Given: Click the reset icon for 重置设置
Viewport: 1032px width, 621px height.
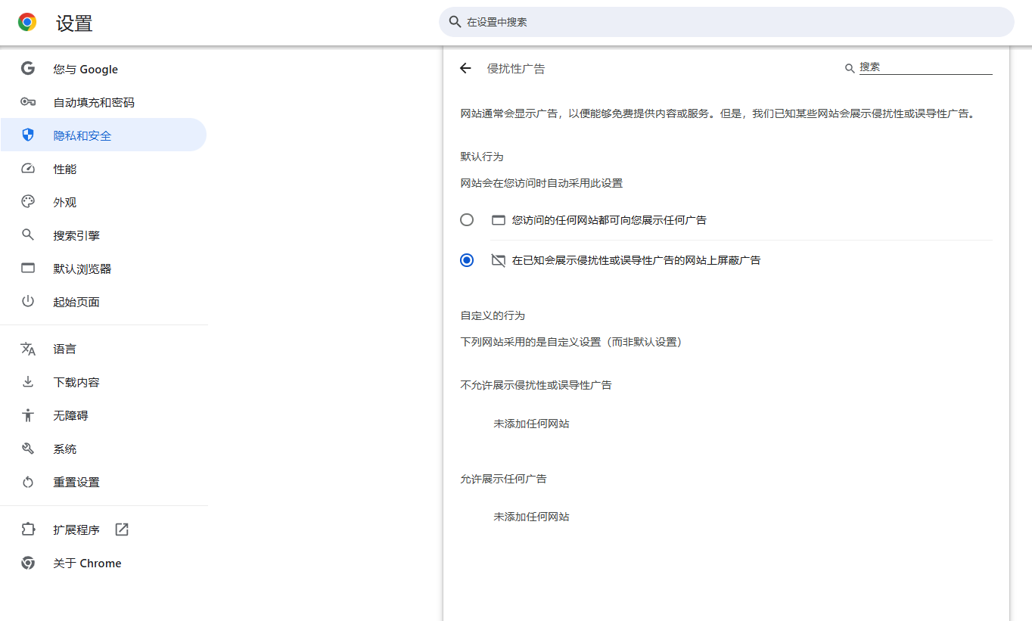Looking at the screenshot, I should 28,482.
